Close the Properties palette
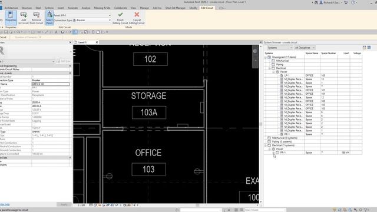The height and width of the screenshot is (212, 377). tap(70, 42)
